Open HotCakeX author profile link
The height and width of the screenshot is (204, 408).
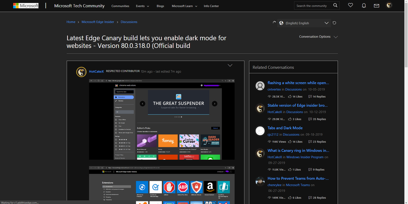point(96,71)
